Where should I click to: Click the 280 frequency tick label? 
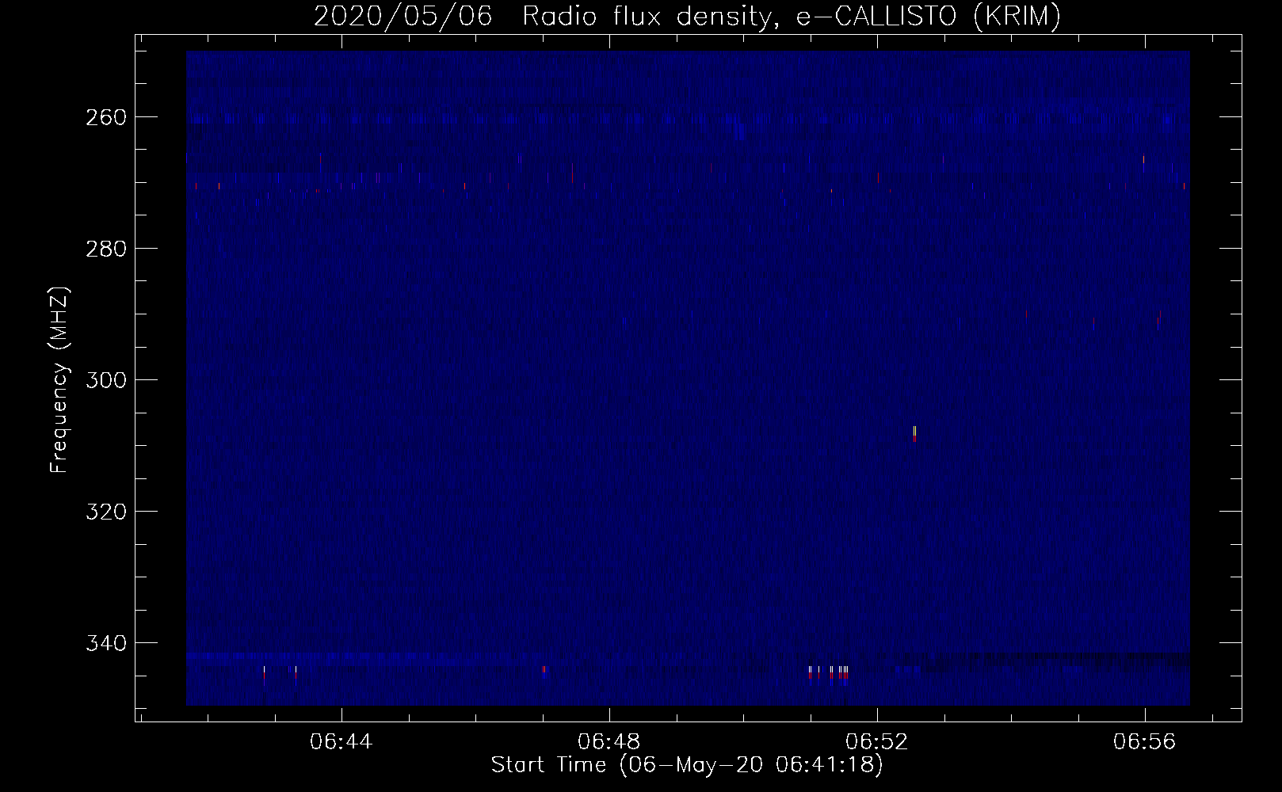(105, 249)
